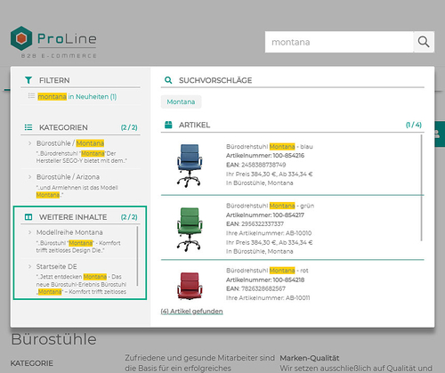Click the Weitere Inhalte (2/2) counter
The height and width of the screenshot is (373, 445).
click(x=129, y=217)
